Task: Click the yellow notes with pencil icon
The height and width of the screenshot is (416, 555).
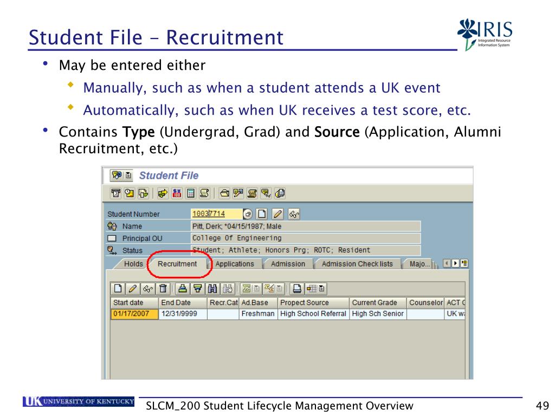Action: point(238,193)
